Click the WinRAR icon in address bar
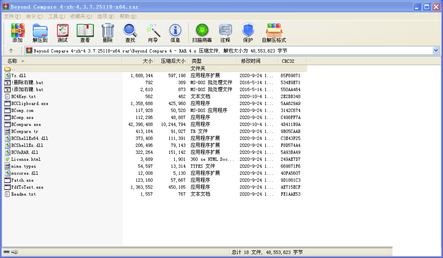This screenshot has height=258, width=443. click(29, 50)
